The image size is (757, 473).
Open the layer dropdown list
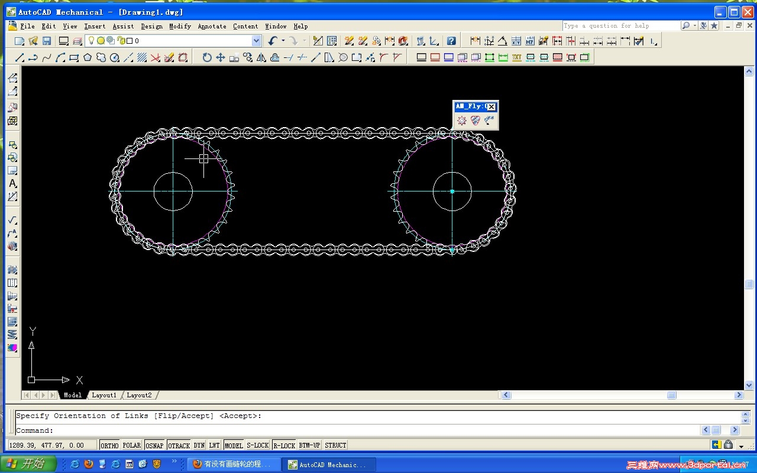pos(256,41)
